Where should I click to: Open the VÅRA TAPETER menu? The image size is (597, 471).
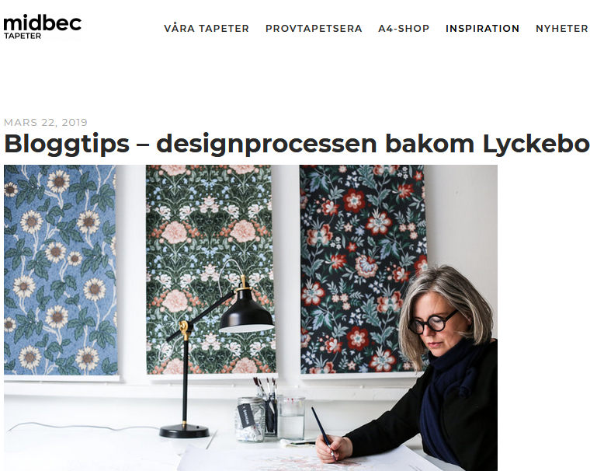207,29
